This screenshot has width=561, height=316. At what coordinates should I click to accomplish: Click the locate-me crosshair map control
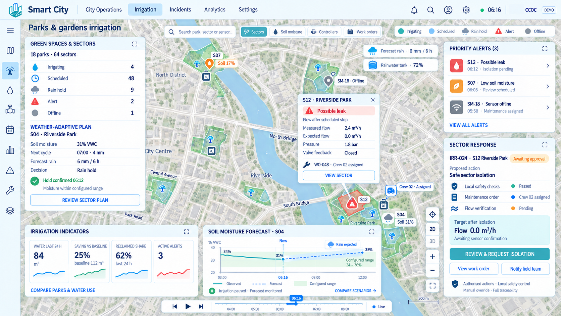tap(432, 215)
